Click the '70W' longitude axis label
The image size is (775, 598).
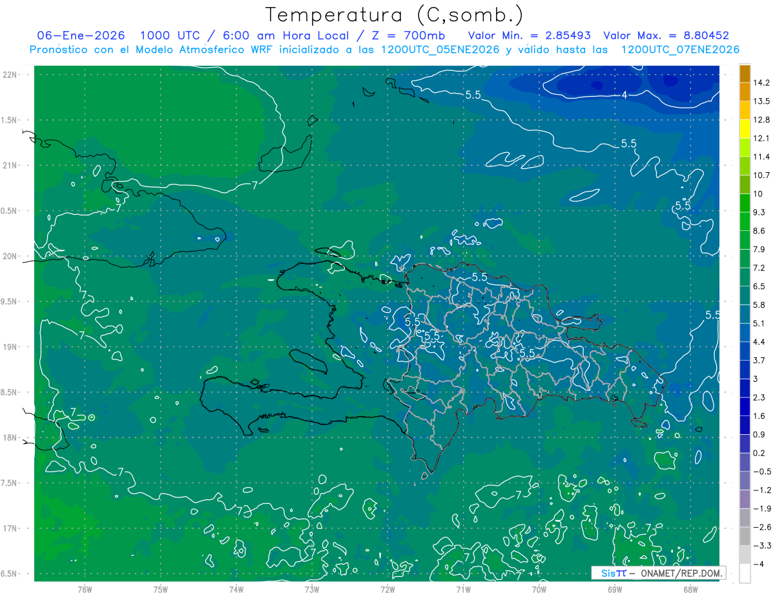point(539,590)
